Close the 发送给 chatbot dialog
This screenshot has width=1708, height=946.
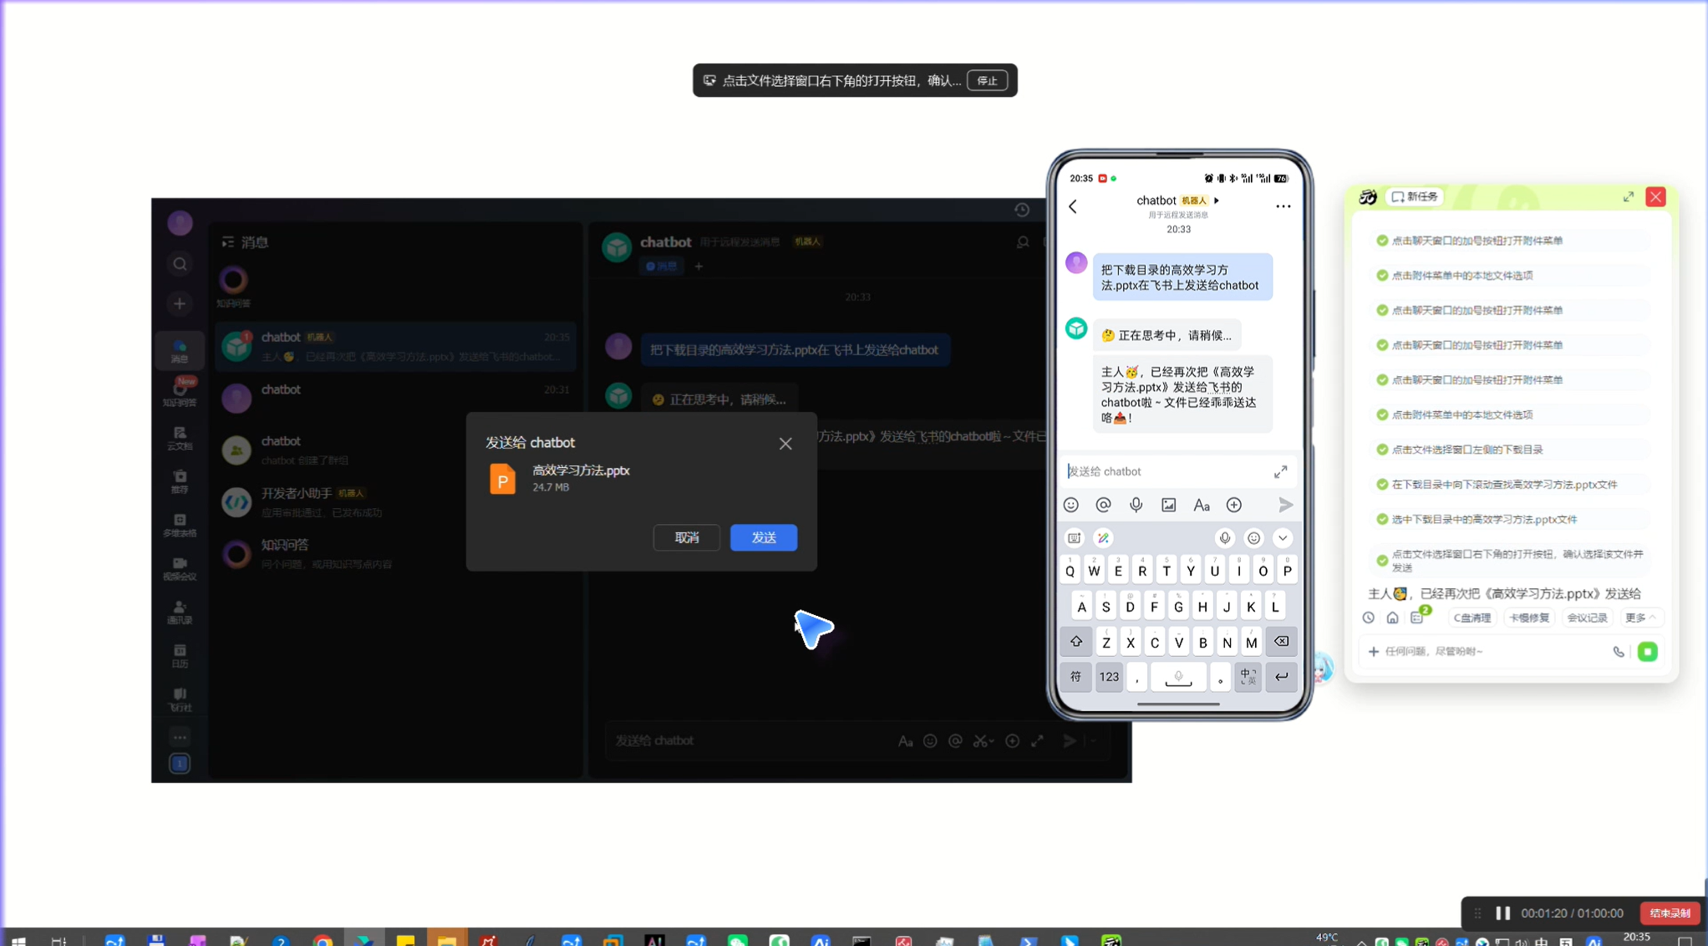tap(785, 444)
